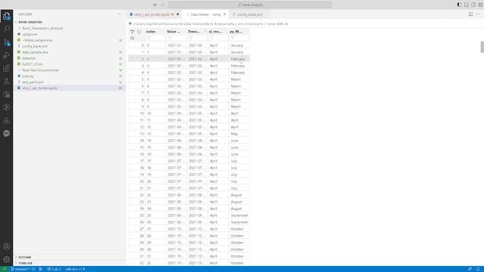Open the Accounts menu in activity bar

(x=7, y=246)
